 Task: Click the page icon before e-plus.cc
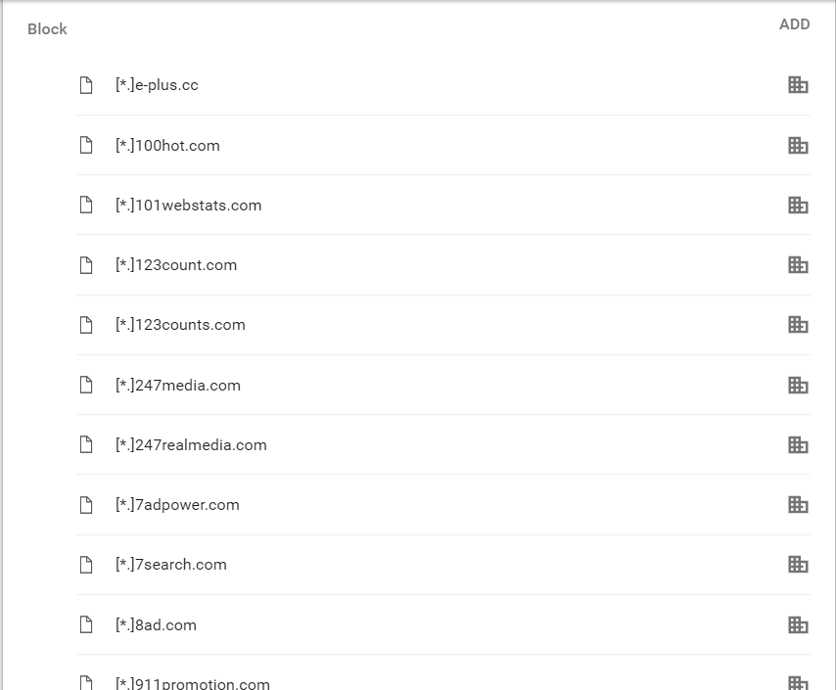click(86, 85)
